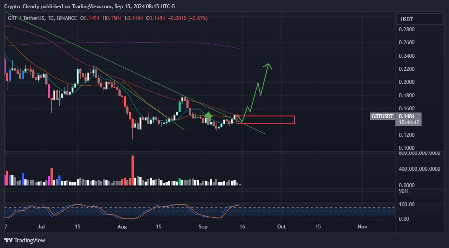Click the change value '−0.0010 (−0.67%)'
449x248 pixels.
(x=188, y=18)
